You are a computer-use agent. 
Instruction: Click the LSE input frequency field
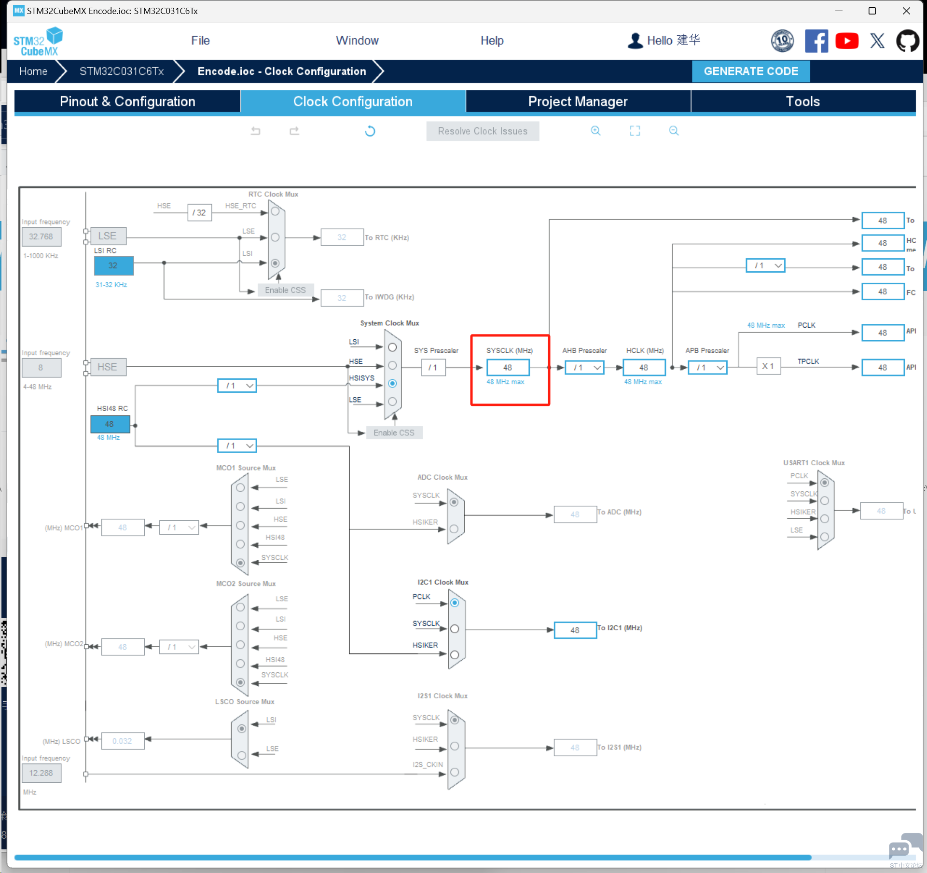pyautogui.click(x=41, y=236)
